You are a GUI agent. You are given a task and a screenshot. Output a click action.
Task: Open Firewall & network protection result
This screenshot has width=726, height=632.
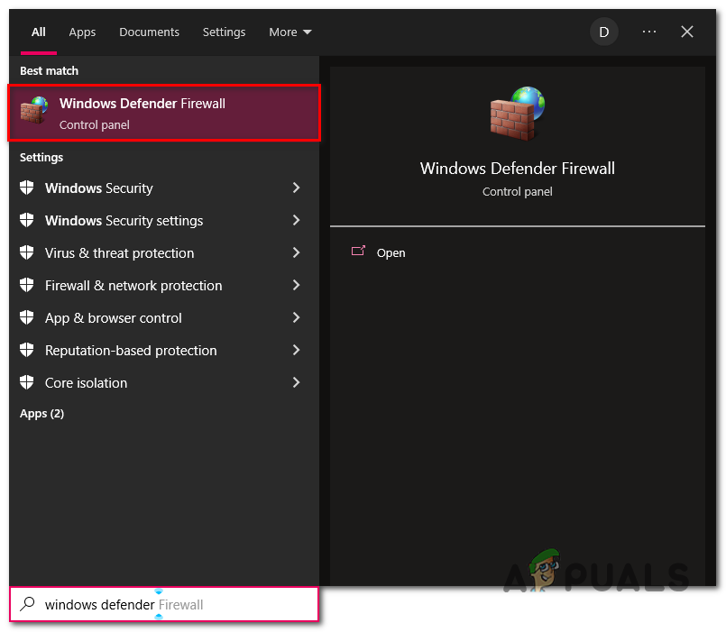tap(164, 285)
